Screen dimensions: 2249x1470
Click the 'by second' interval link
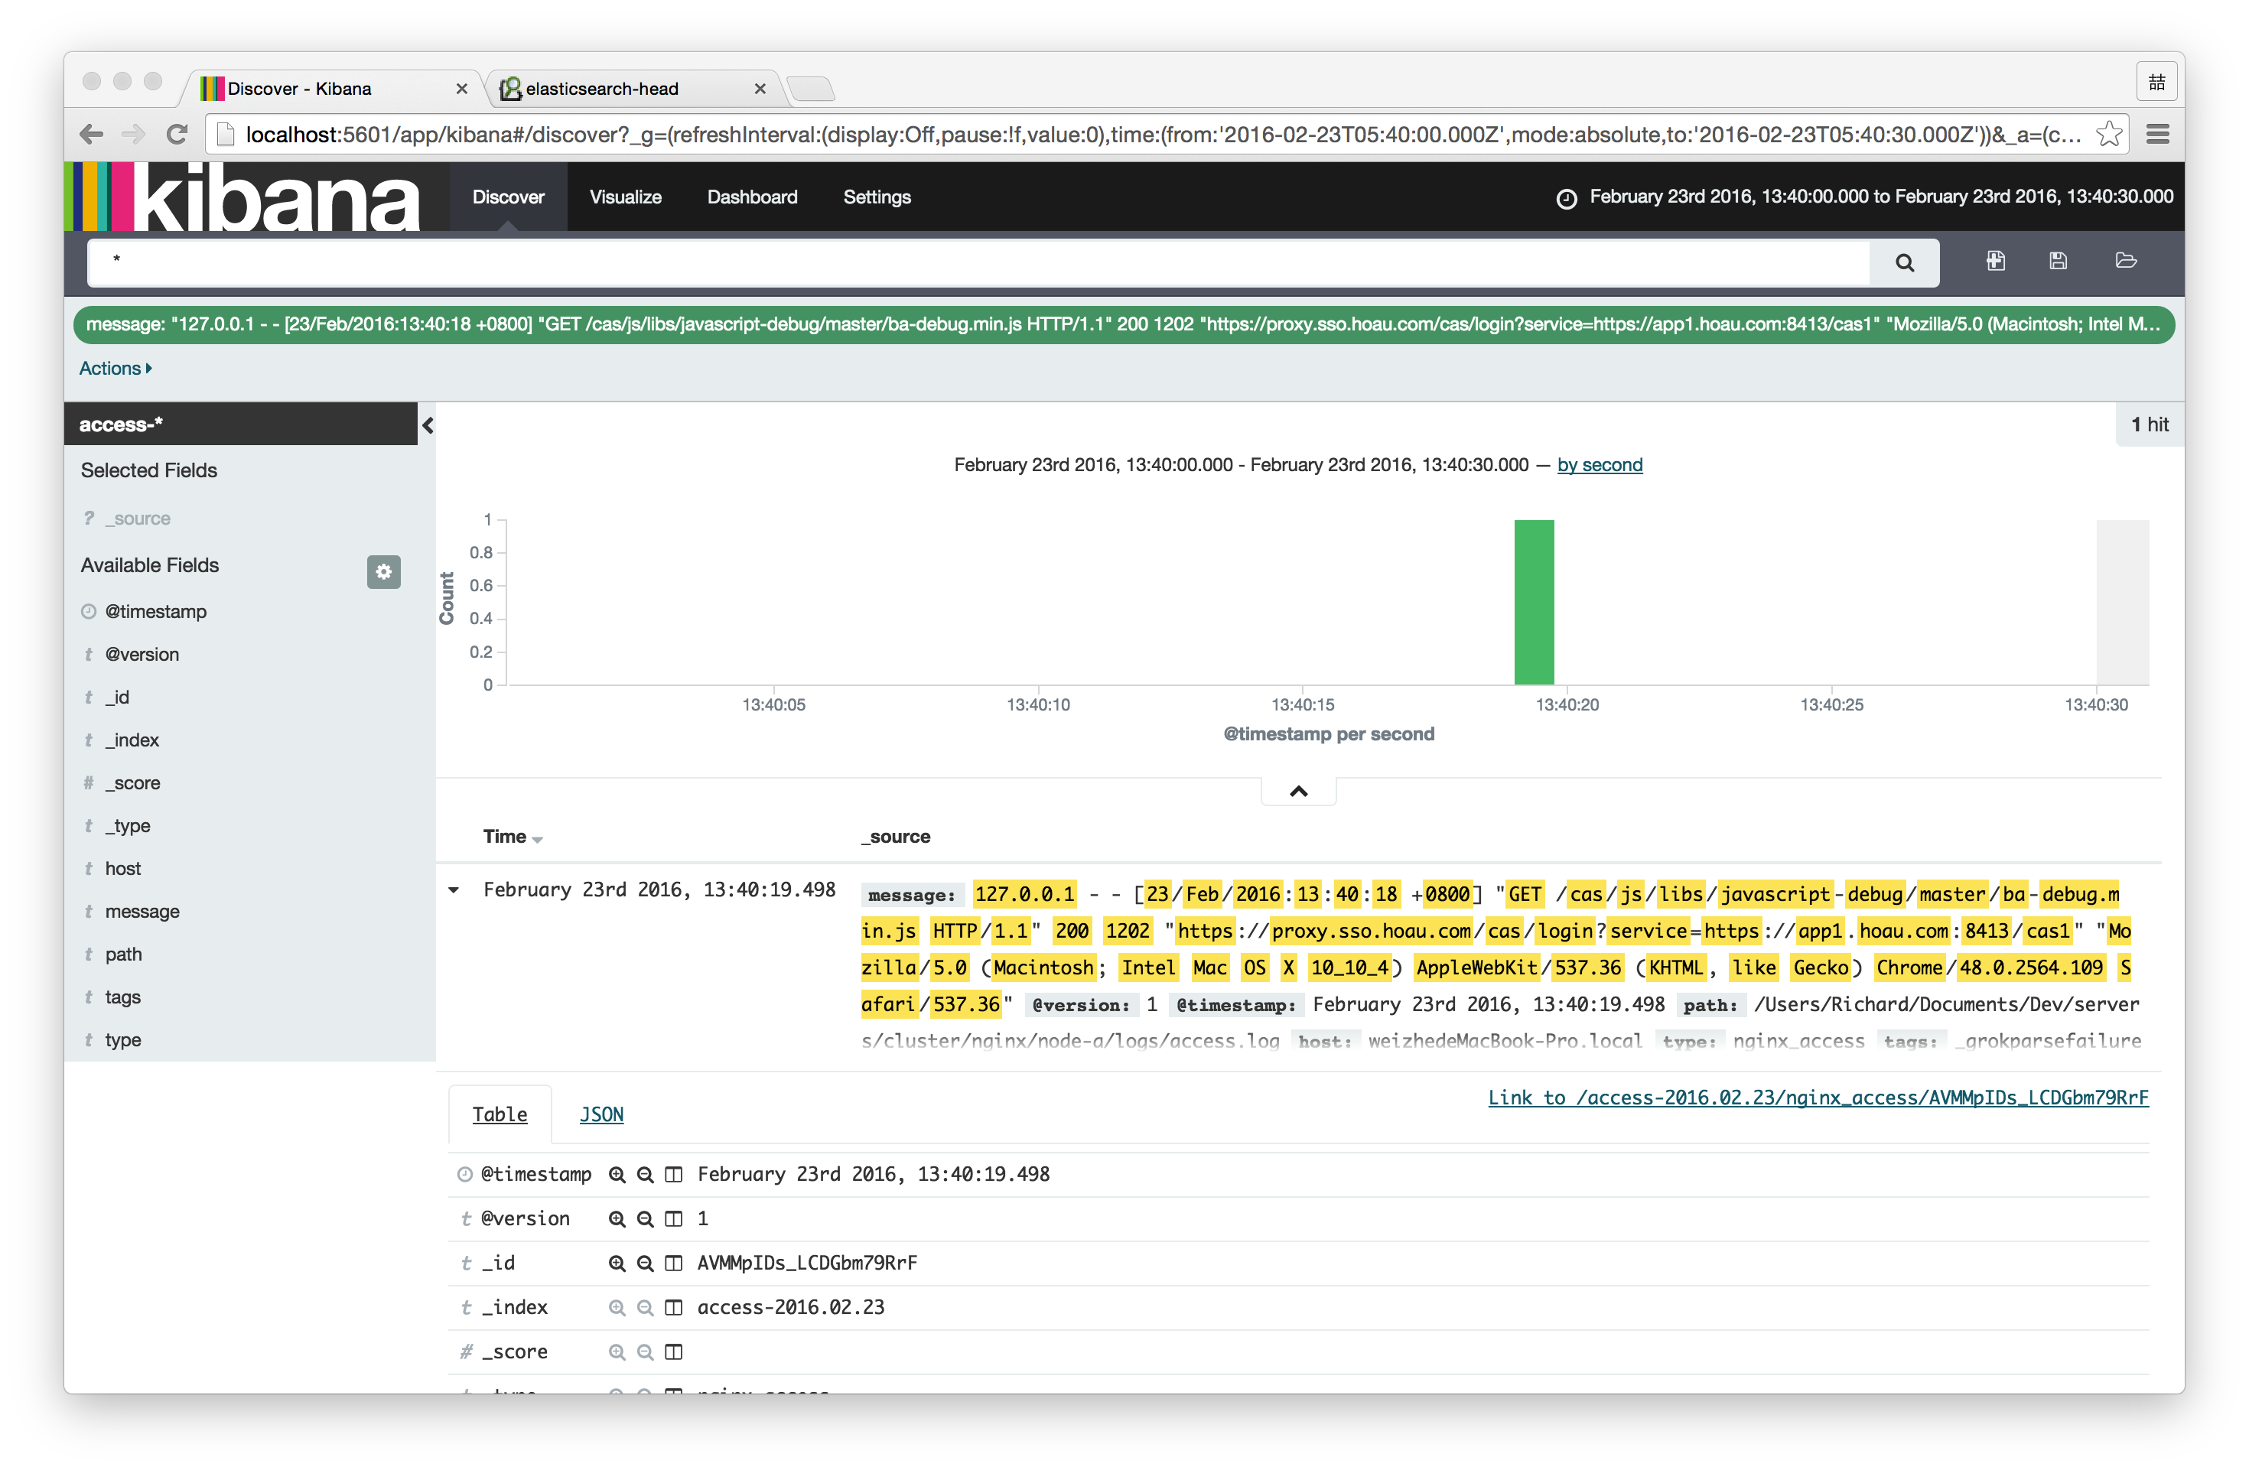coord(1599,465)
